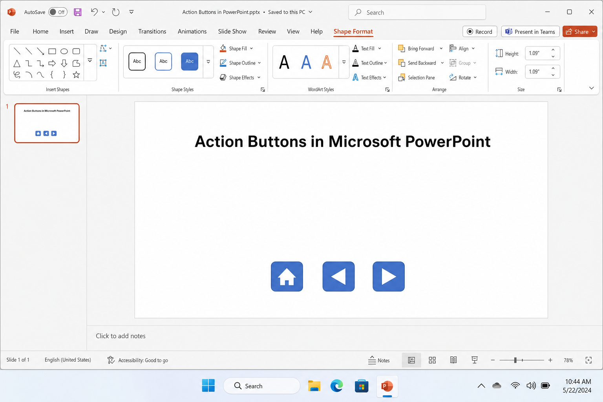Click Send Backward button
Viewport: 603px width, 402px height.
[417, 63]
